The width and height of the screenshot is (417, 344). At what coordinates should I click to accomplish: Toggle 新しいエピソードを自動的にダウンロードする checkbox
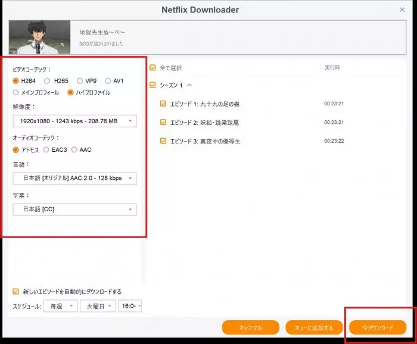pyautogui.click(x=15, y=292)
